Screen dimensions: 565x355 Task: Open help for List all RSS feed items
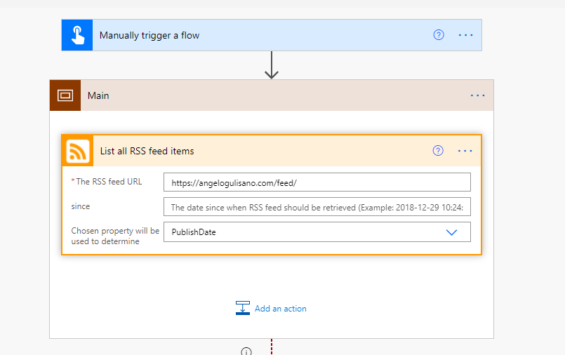438,151
